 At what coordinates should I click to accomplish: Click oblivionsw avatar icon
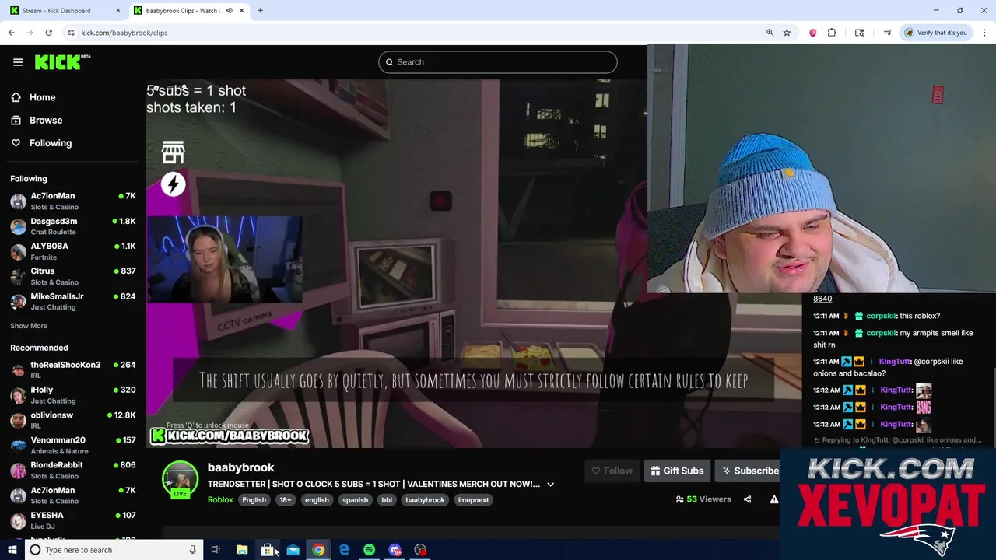[18, 420]
